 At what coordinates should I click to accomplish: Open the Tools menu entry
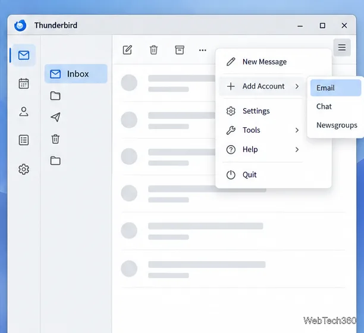click(261, 130)
